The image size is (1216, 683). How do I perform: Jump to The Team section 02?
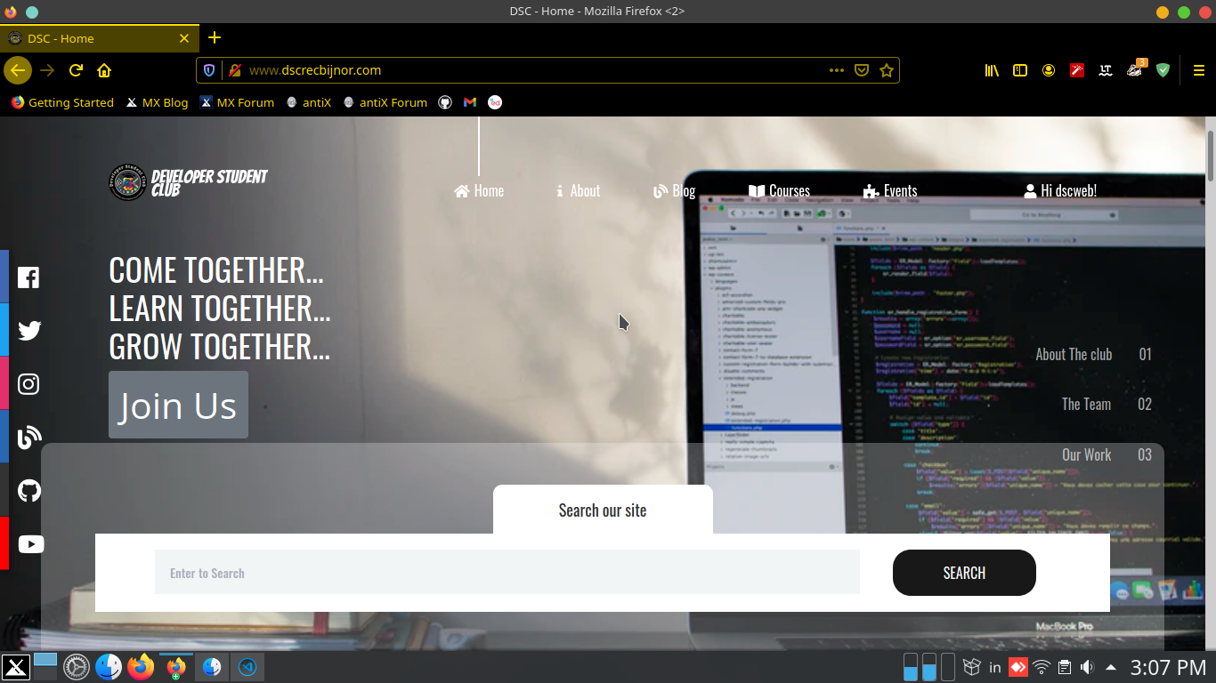1107,404
